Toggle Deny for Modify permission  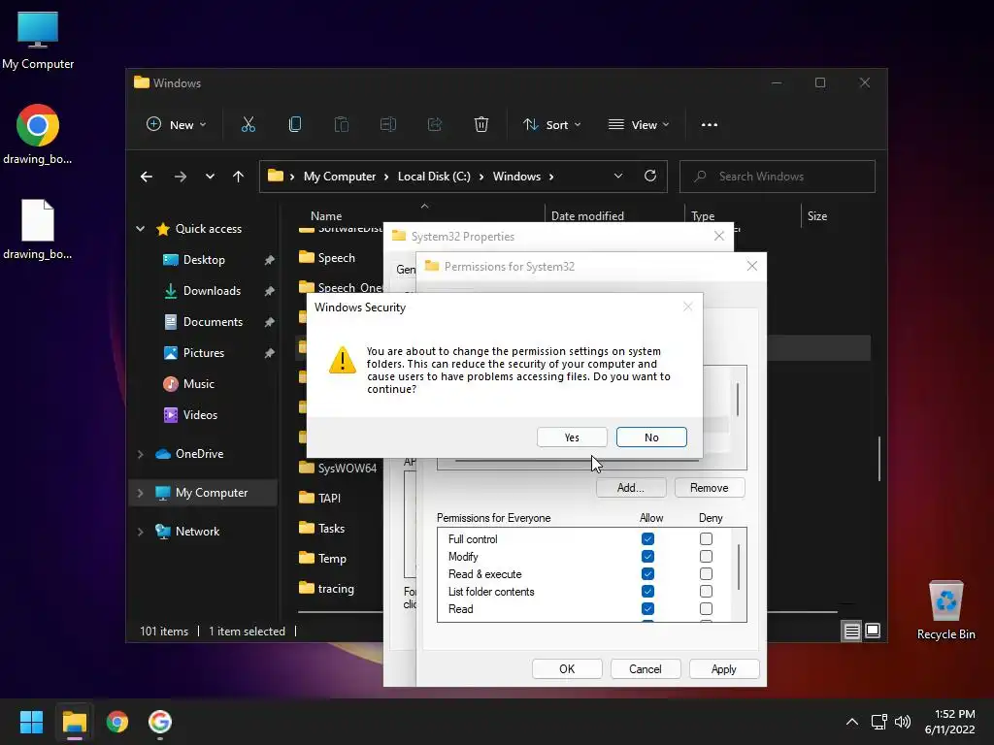(706, 557)
